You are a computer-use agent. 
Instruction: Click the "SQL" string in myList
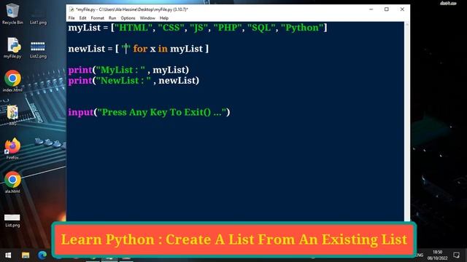(x=261, y=28)
